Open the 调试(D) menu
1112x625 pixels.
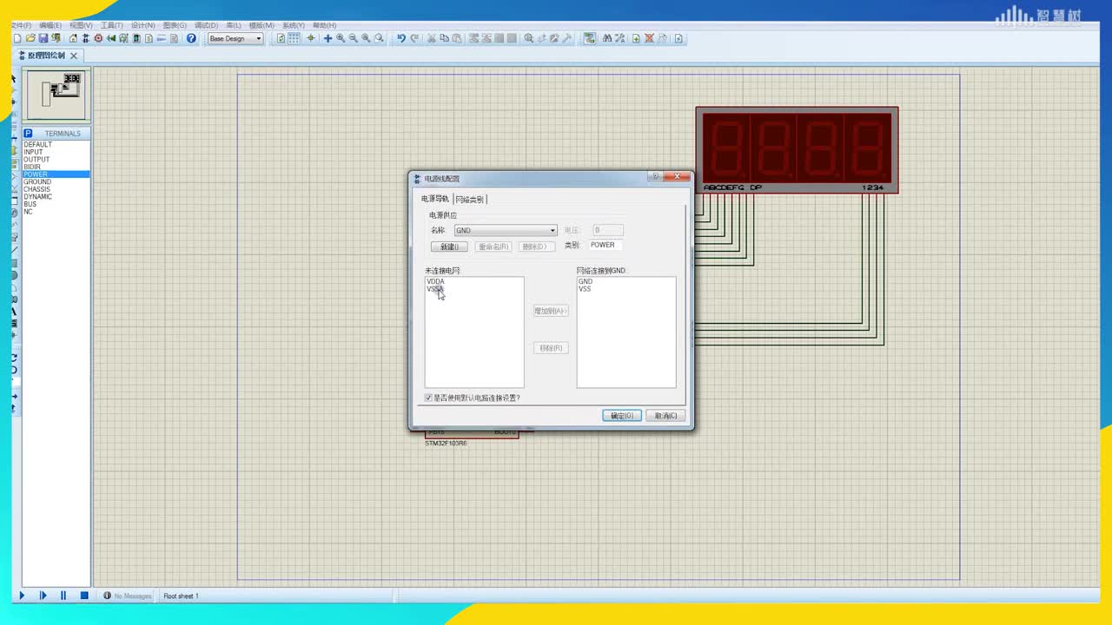pyautogui.click(x=206, y=25)
